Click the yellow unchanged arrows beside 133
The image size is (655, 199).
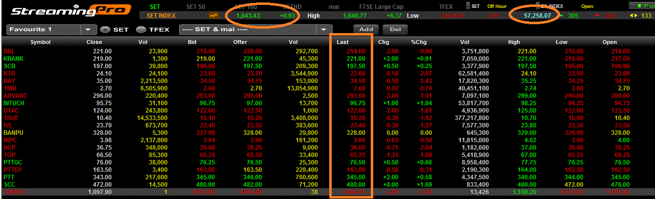pyautogui.click(x=633, y=16)
